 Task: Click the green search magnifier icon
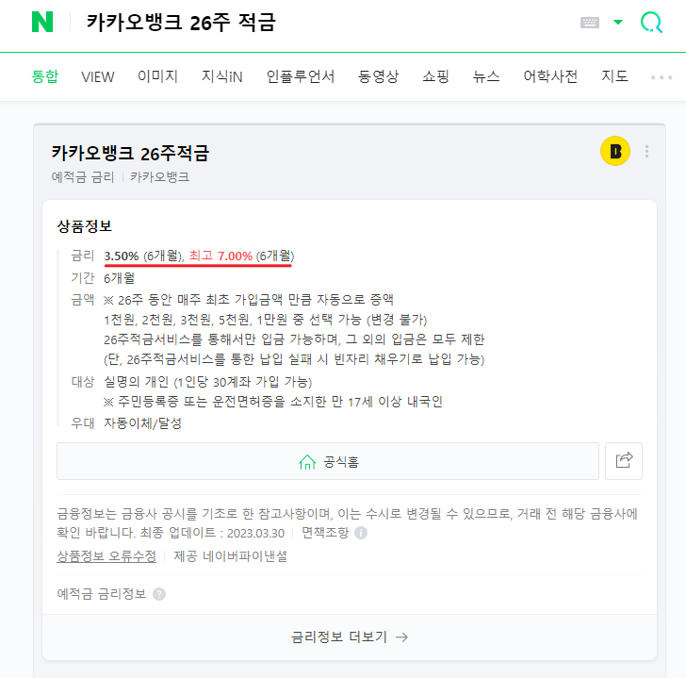[651, 22]
